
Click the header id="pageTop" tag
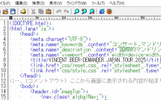[58, 91]
